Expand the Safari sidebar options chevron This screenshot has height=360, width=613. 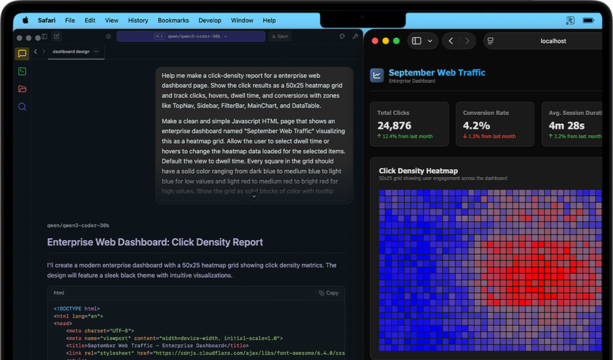coord(430,41)
